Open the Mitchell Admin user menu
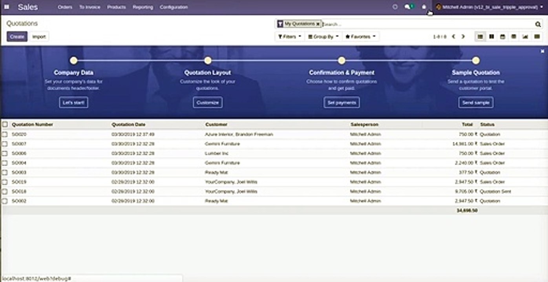This screenshot has height=282, width=548. click(x=490, y=7)
